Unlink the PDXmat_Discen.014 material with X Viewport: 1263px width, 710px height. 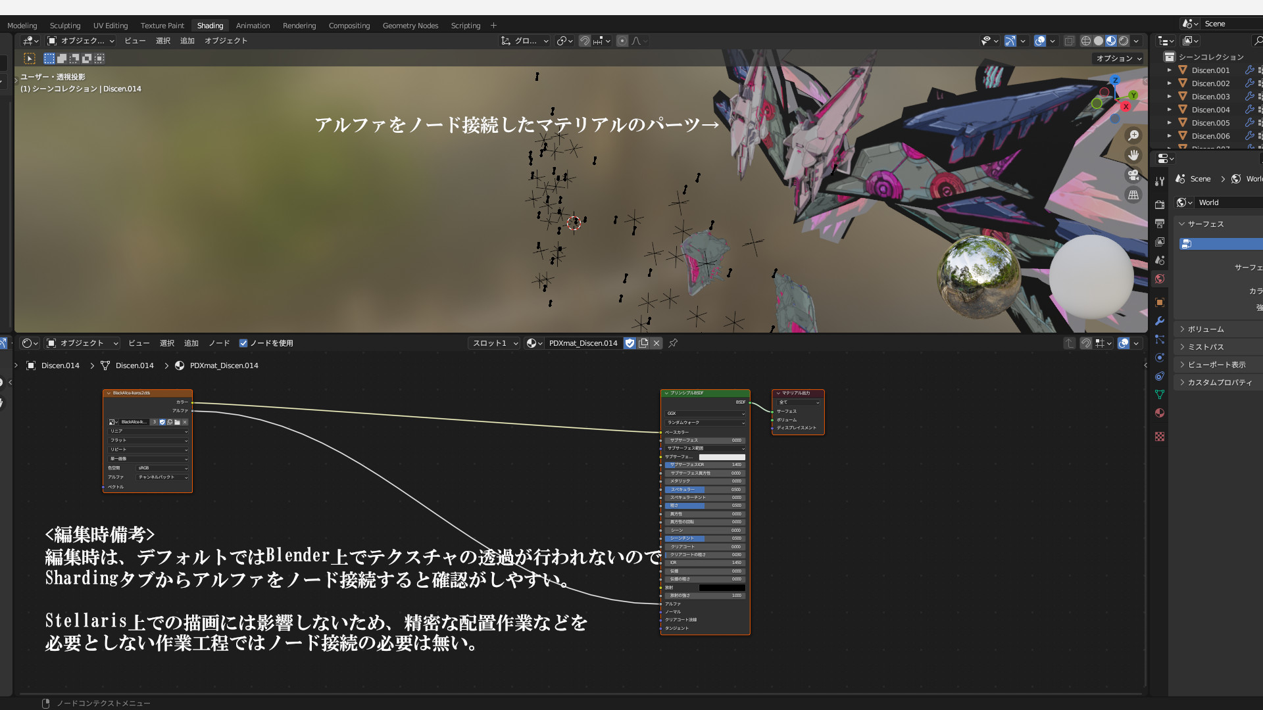656,343
